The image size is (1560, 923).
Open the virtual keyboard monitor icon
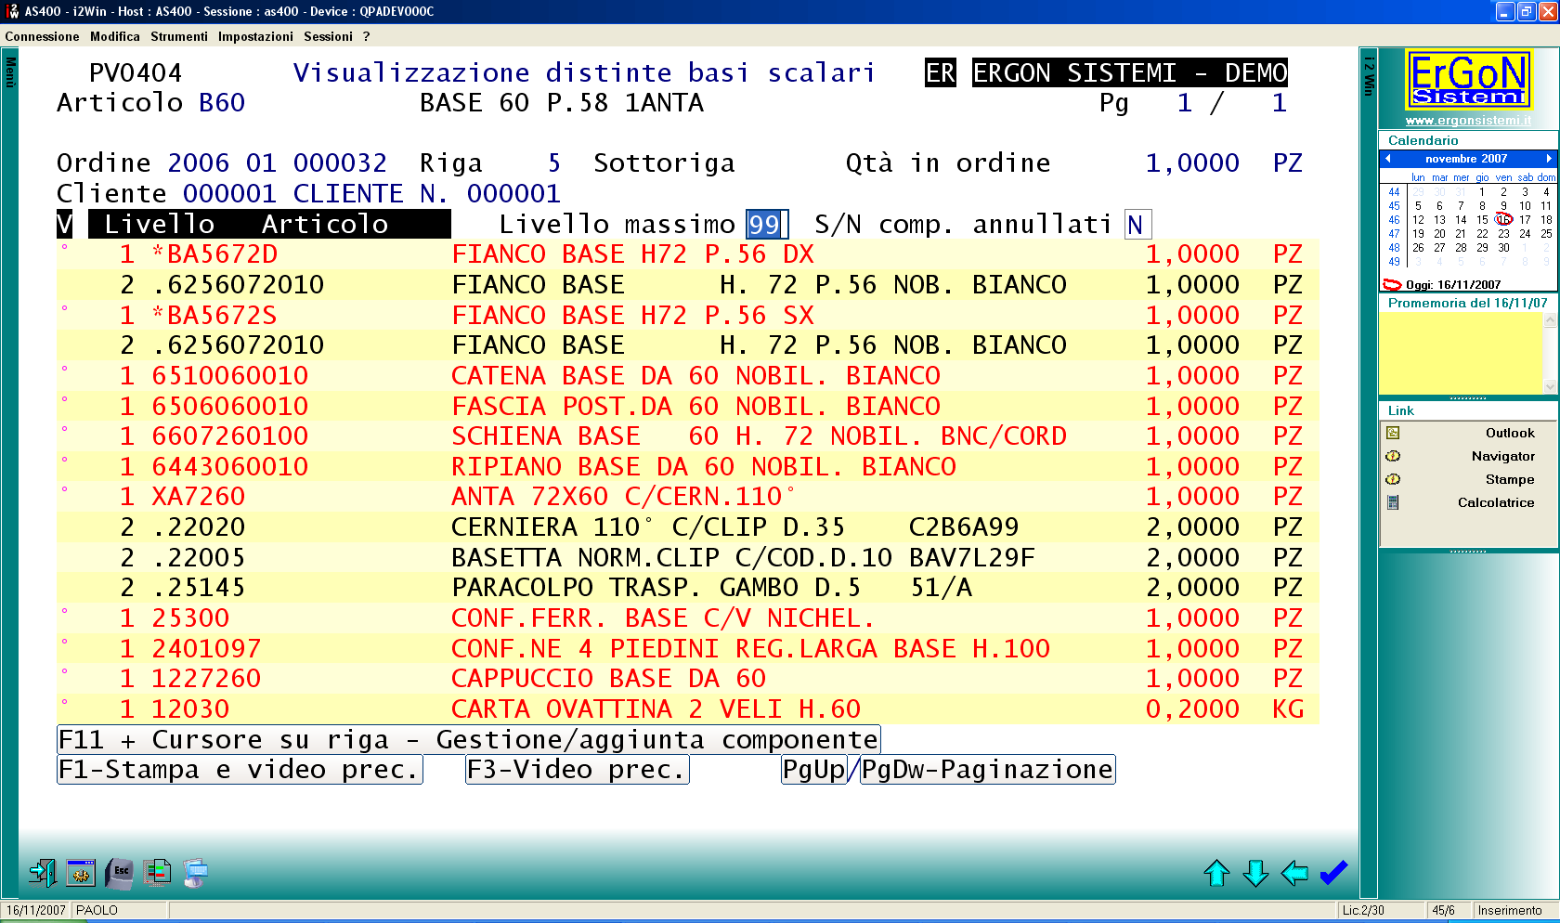point(195,872)
